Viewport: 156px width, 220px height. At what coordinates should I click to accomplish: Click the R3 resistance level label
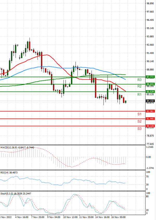[139, 80]
